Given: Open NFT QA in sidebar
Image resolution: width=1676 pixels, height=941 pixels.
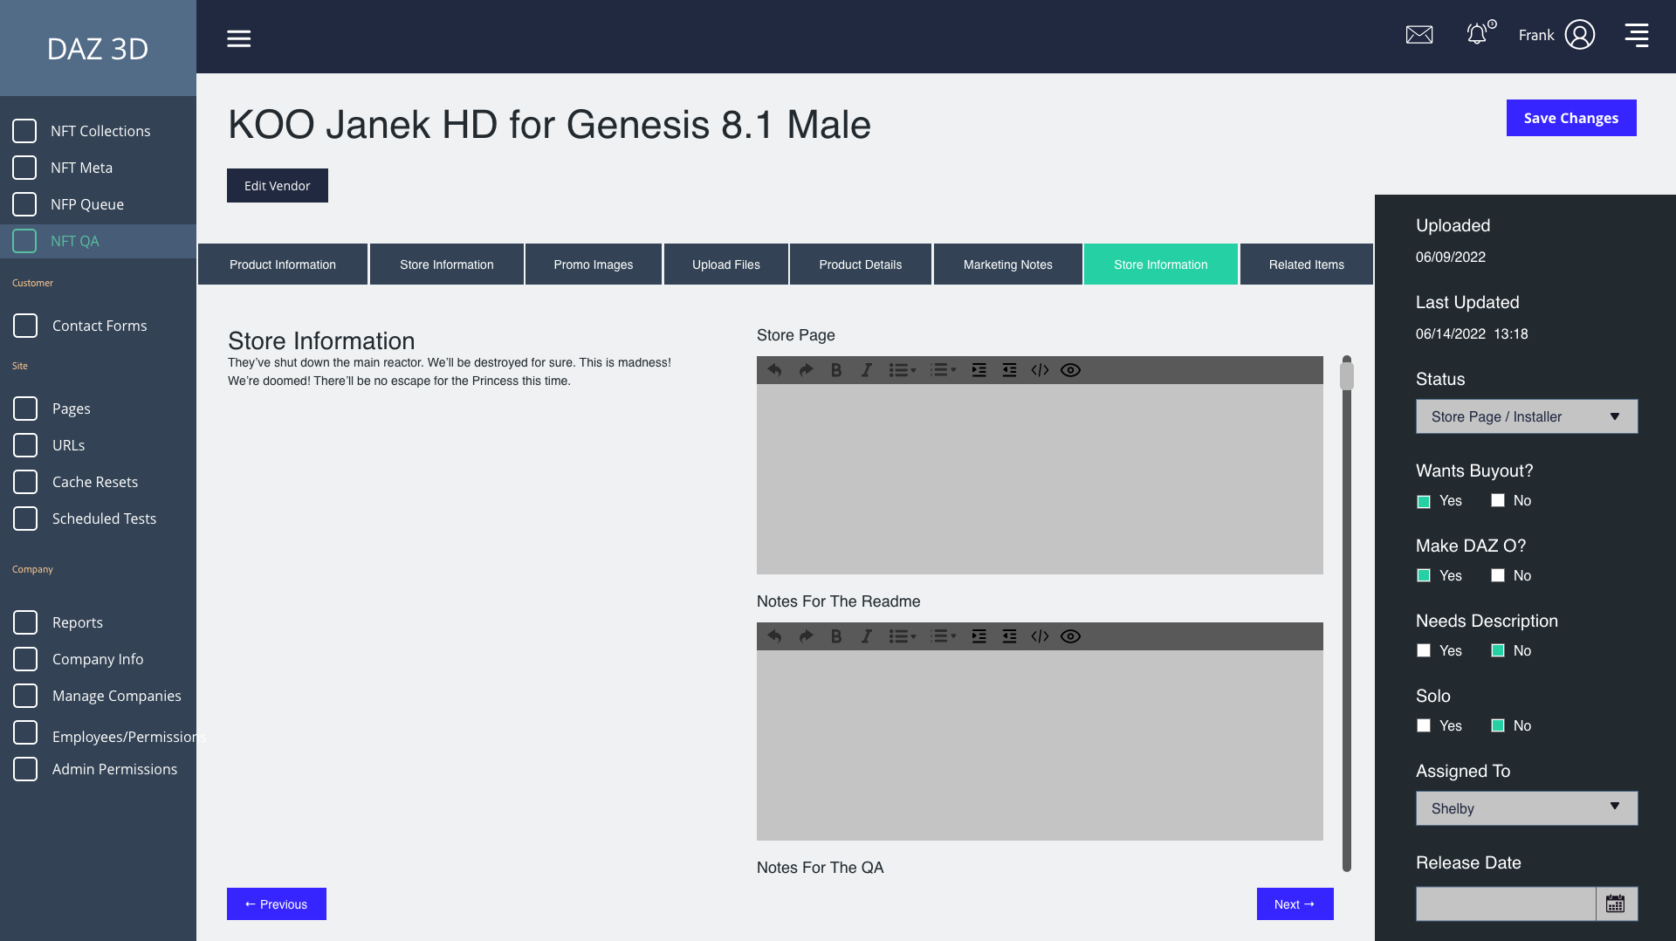Looking at the screenshot, I should tap(98, 241).
